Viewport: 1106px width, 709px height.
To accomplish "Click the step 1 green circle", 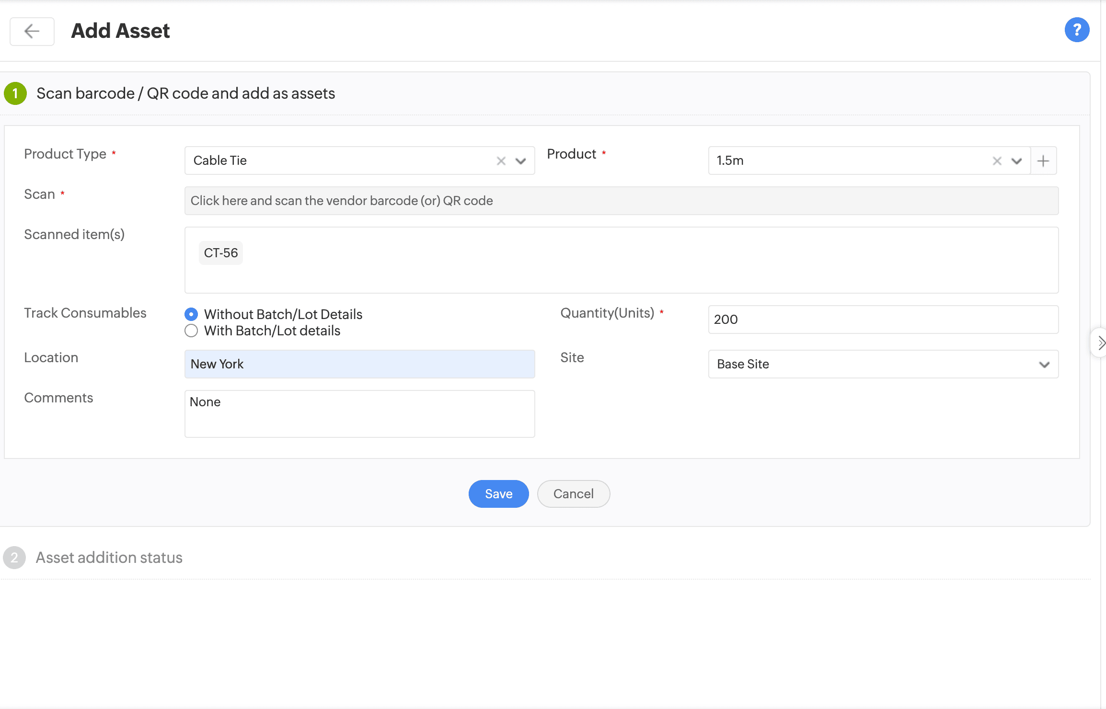I will [15, 93].
